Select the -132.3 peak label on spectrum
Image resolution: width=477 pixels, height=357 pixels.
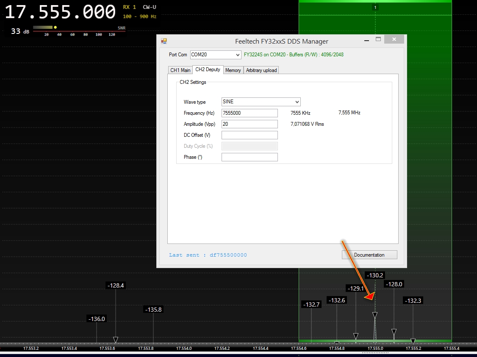coord(413,301)
